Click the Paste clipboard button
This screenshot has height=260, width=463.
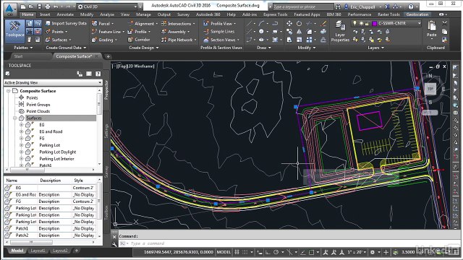432,29
